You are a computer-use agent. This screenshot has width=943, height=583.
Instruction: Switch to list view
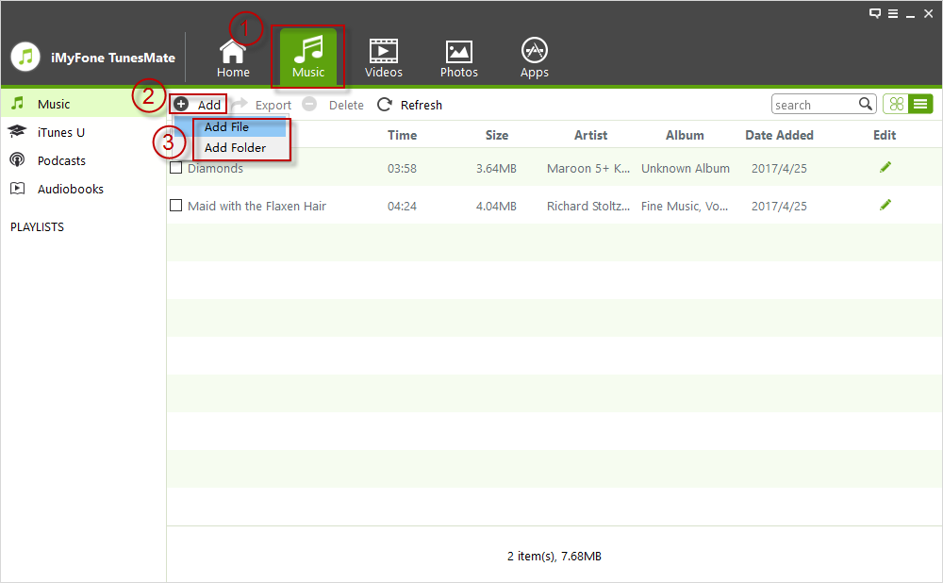point(920,104)
